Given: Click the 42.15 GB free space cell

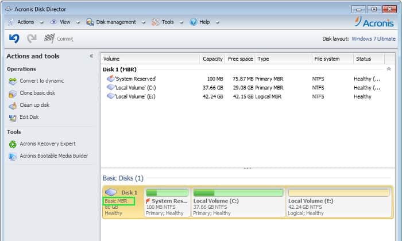Looking at the screenshot, I should tap(243, 96).
